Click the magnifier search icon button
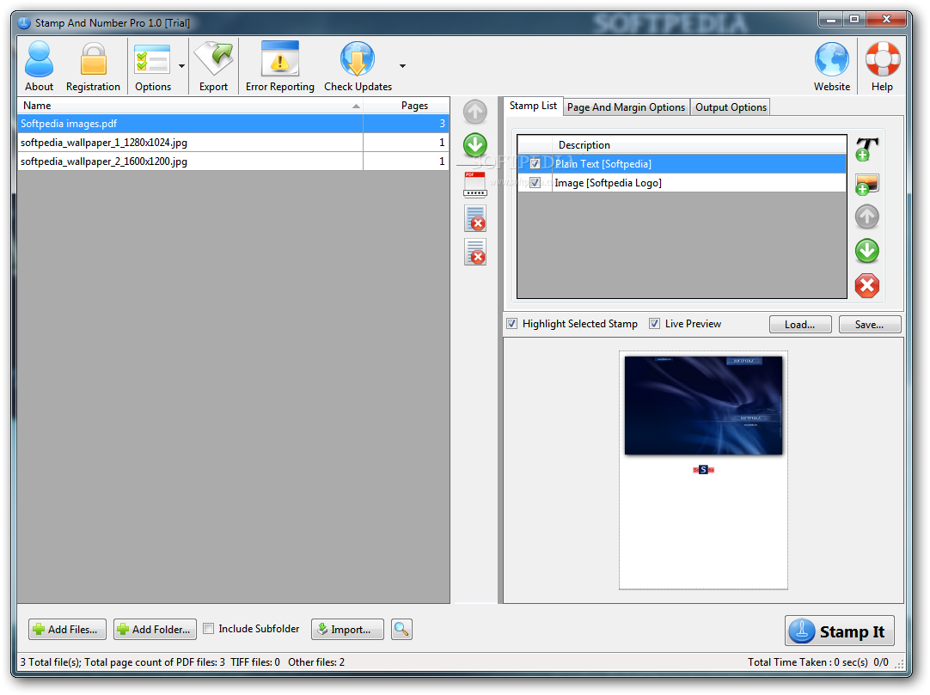The width and height of the screenshot is (930, 695). click(x=401, y=629)
